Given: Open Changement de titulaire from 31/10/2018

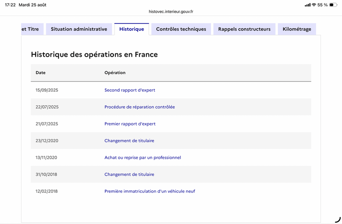Looking at the screenshot, I should pos(130,175).
